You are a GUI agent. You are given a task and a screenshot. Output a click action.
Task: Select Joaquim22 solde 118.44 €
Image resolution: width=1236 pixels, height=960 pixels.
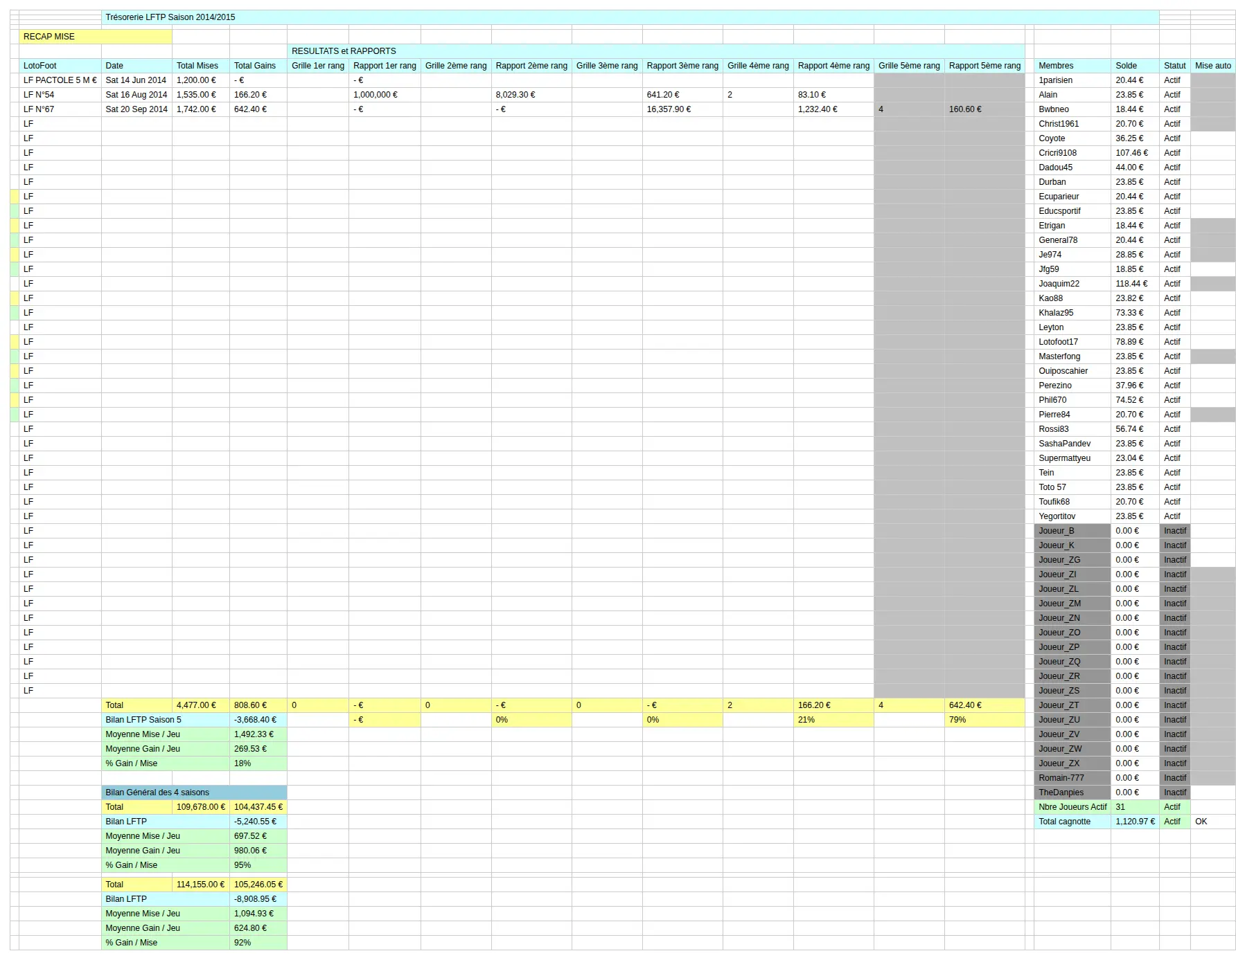point(1136,284)
